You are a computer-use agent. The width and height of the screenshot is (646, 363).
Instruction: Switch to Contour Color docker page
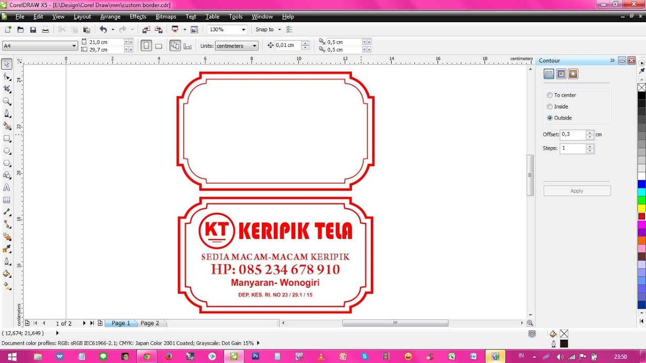pos(561,74)
